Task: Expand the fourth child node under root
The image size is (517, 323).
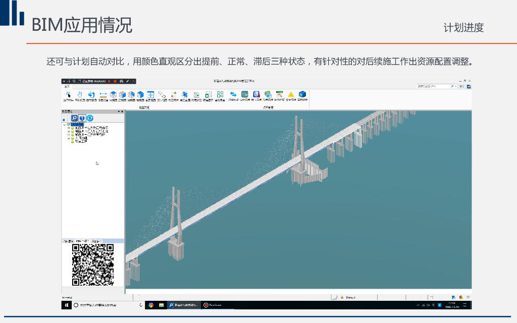Action: 69,138
